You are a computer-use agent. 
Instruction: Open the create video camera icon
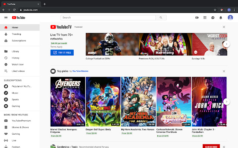[197, 18]
